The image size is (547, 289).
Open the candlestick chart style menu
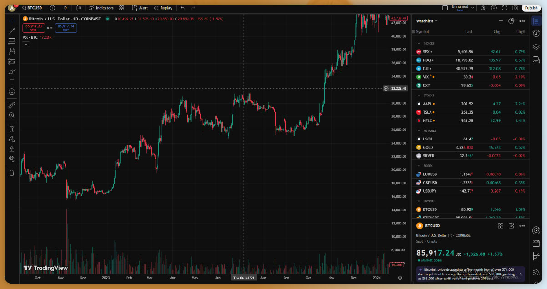point(79,8)
